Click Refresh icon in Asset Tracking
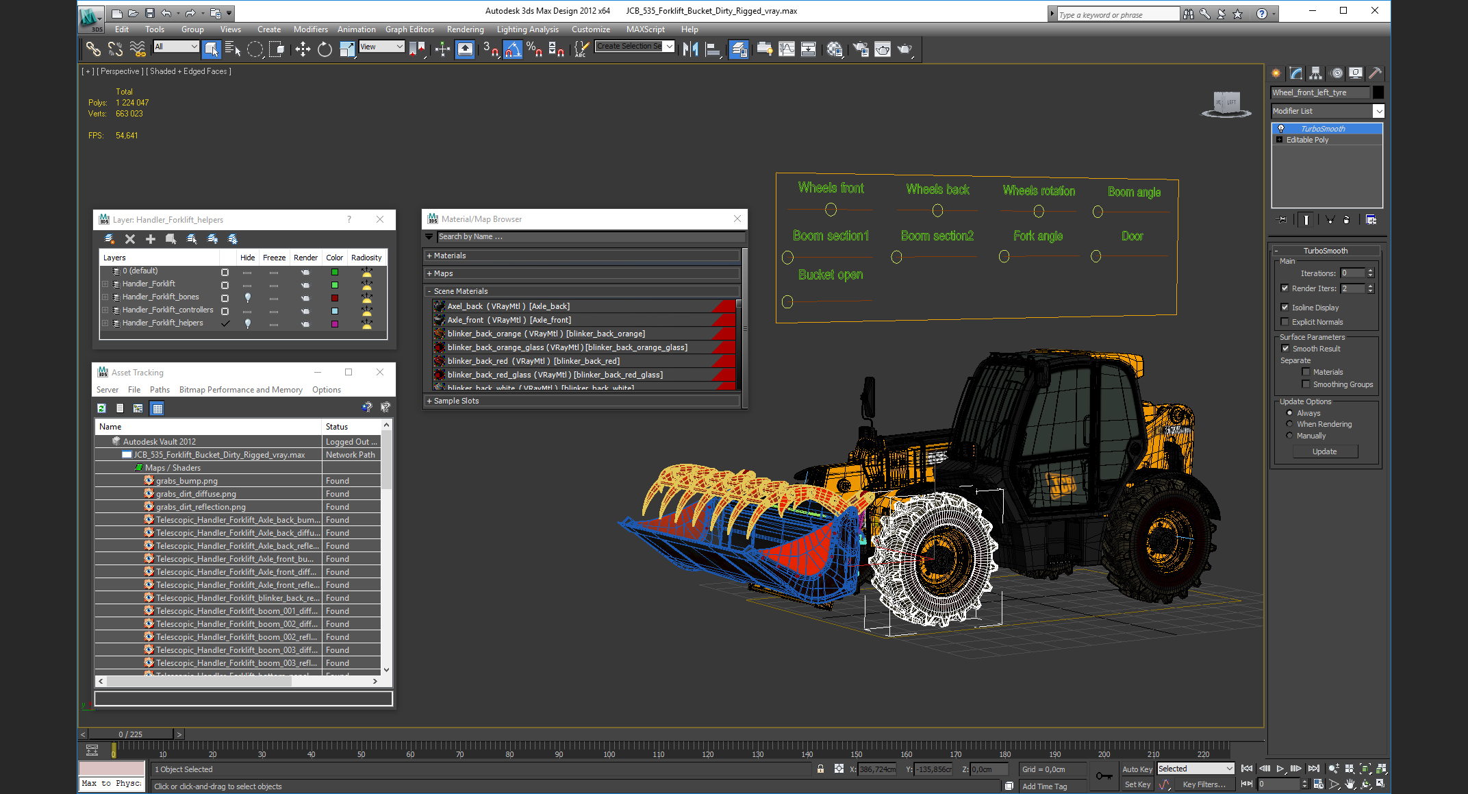1468x794 pixels. pos(101,408)
